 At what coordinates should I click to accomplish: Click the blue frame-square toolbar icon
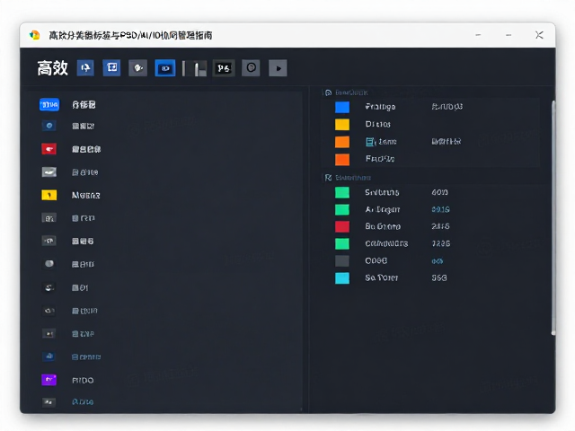(111, 68)
